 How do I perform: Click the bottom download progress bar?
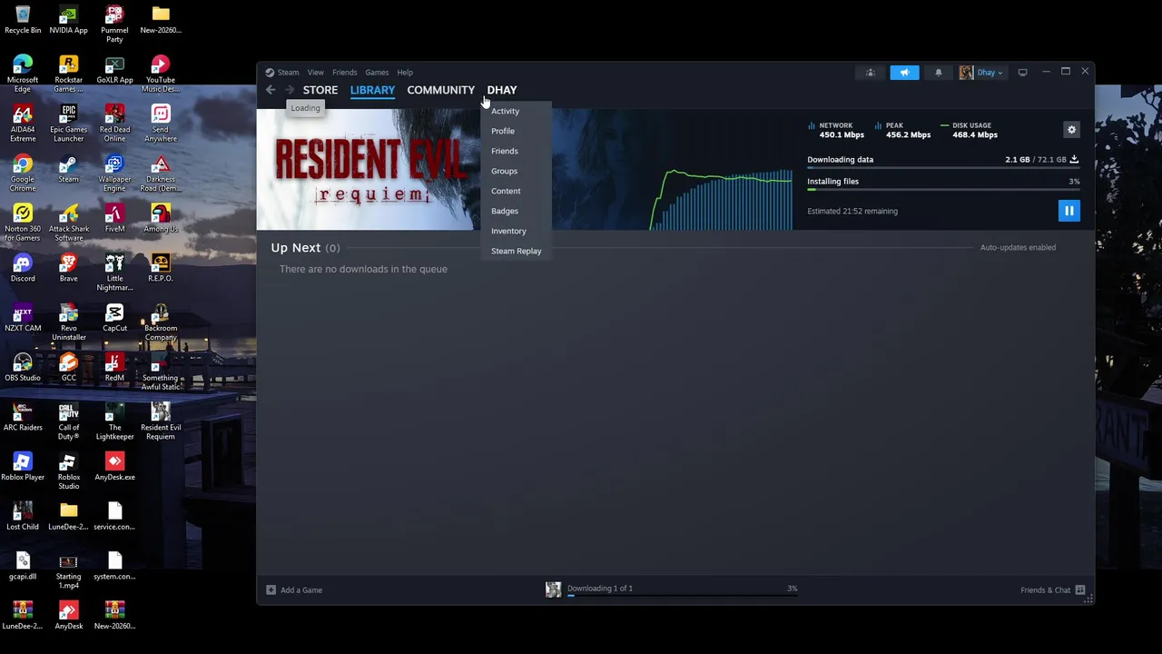point(681,597)
